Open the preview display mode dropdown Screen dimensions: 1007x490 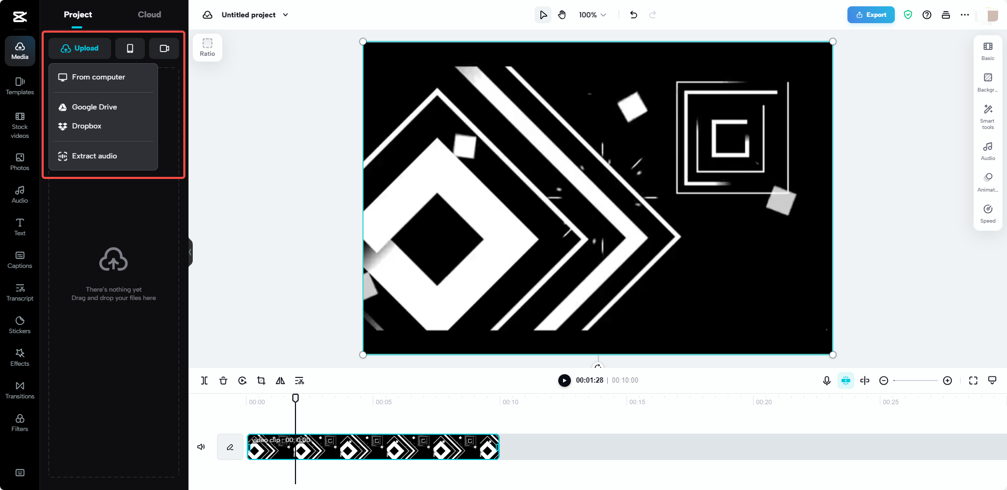(x=993, y=381)
